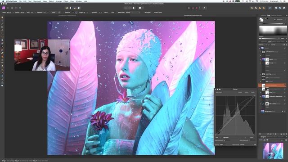Apply Auto Contrast from the toolbar
Viewport: 288px width, 162px height.
click(71, 8)
